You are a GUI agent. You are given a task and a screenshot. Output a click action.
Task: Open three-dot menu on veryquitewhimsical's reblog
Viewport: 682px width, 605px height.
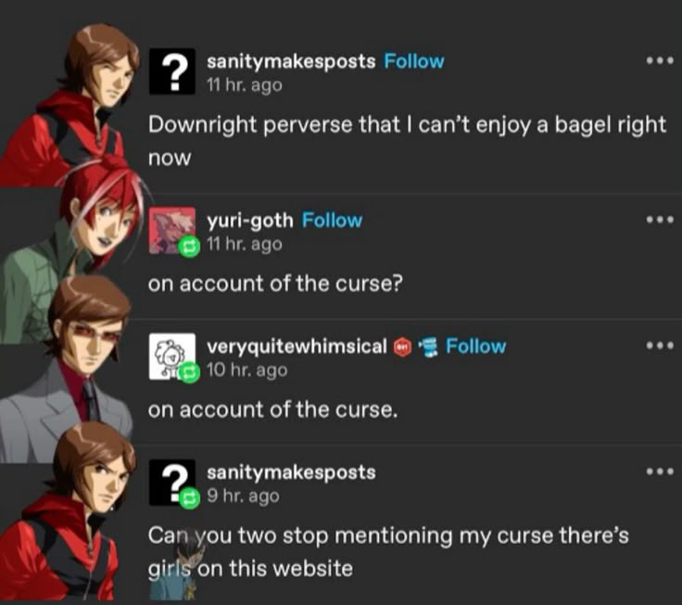(x=660, y=346)
